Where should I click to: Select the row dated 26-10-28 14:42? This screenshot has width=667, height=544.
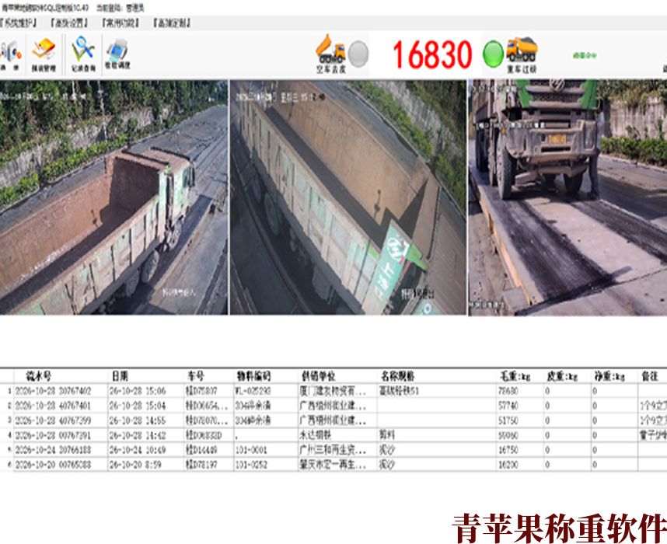333,435
